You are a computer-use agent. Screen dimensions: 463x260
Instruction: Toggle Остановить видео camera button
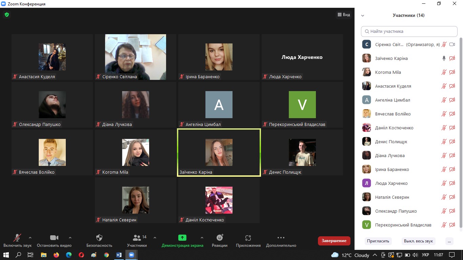pos(54,238)
